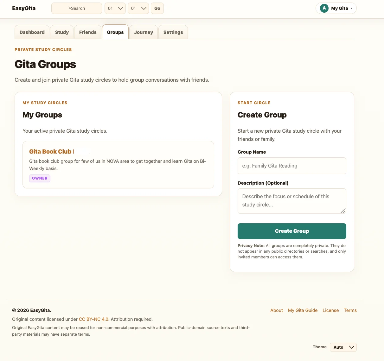
Task: Click the Gita book club description text
Action: [118, 165]
